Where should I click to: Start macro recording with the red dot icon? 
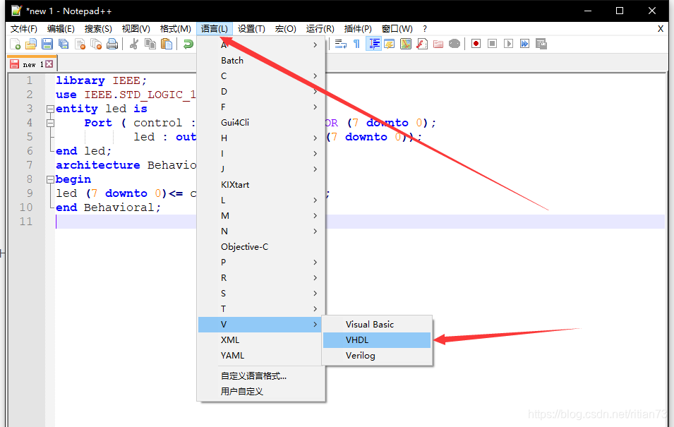[x=476, y=44]
